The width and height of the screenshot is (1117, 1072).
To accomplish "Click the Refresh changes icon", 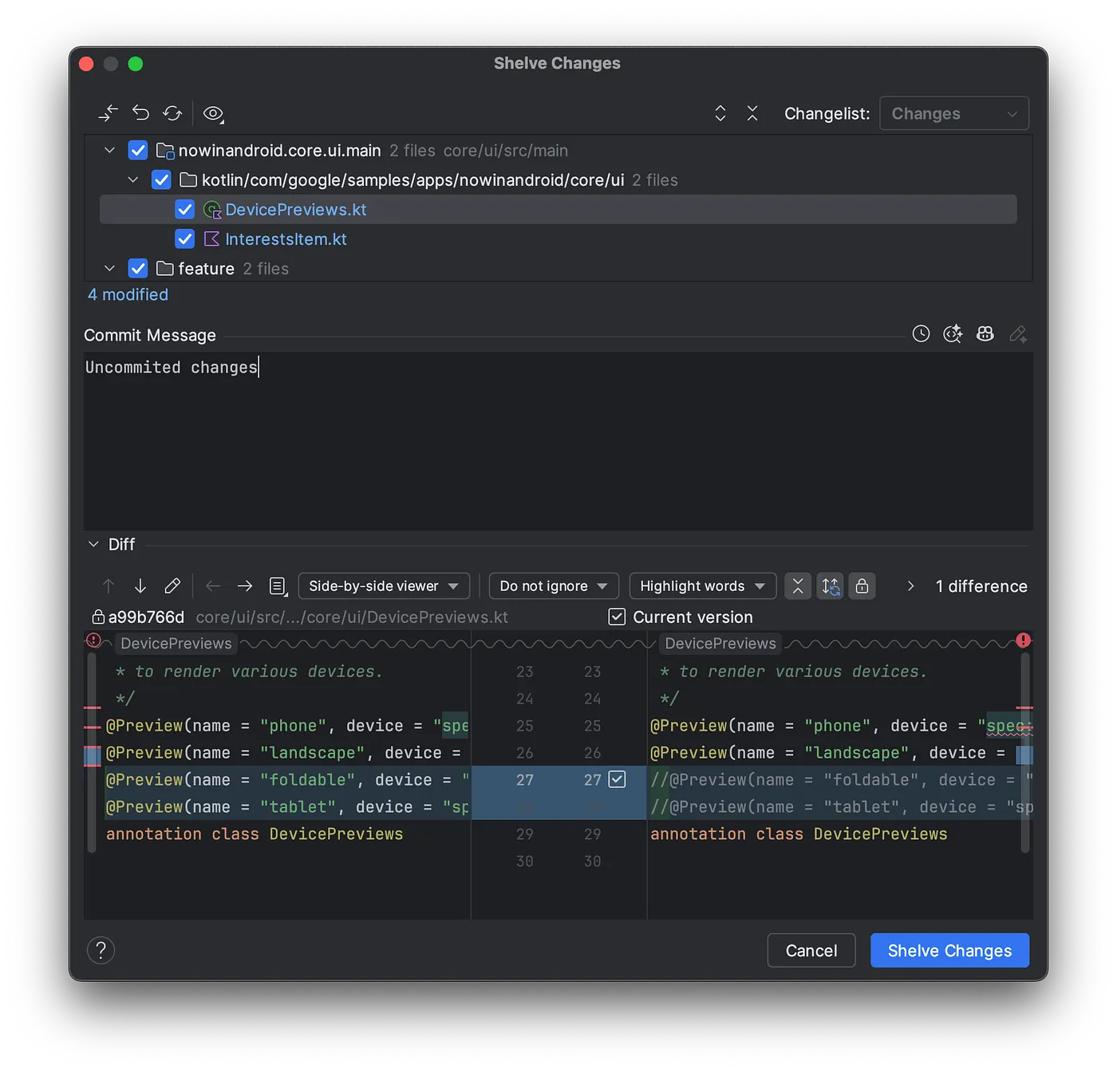I will (172, 113).
